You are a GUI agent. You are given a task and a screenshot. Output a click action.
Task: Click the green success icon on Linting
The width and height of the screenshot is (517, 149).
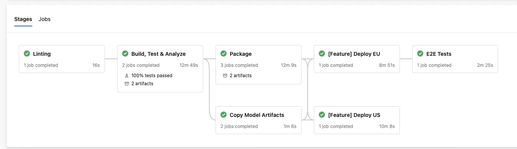click(x=27, y=54)
